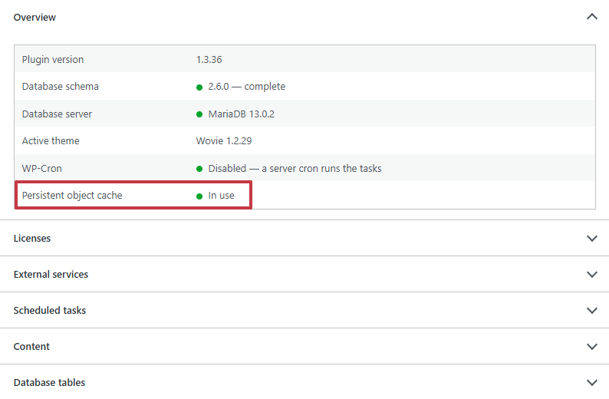Expand the External services chevron
This screenshot has width=609, height=399.
[x=592, y=274]
